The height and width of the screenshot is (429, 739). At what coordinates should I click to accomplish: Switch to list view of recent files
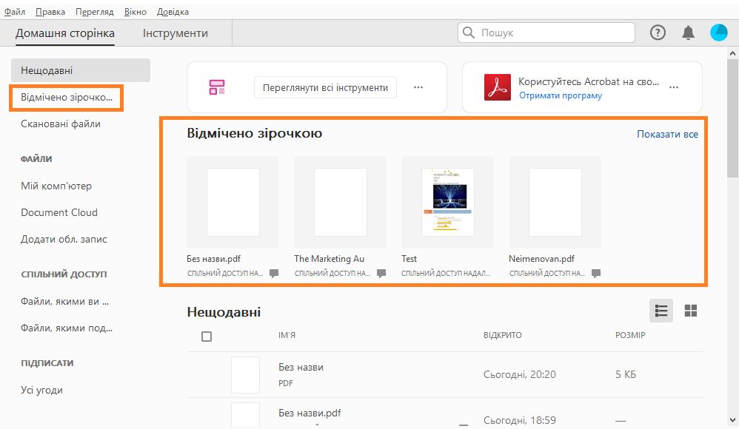[661, 311]
